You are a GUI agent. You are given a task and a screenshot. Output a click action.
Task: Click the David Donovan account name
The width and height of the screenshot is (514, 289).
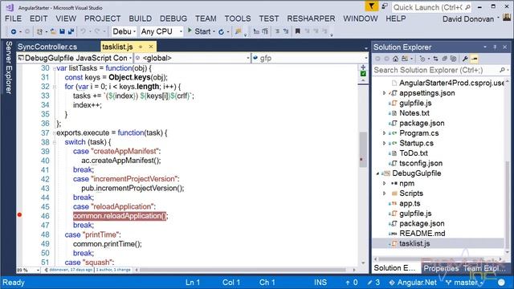pos(468,19)
